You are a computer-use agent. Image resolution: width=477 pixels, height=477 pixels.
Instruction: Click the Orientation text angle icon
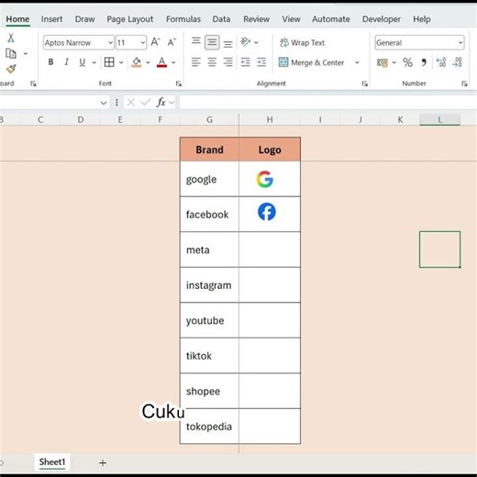[x=245, y=42]
